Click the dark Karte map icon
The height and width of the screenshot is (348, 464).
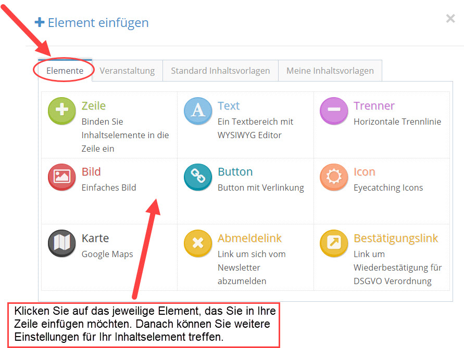pyautogui.click(x=62, y=243)
